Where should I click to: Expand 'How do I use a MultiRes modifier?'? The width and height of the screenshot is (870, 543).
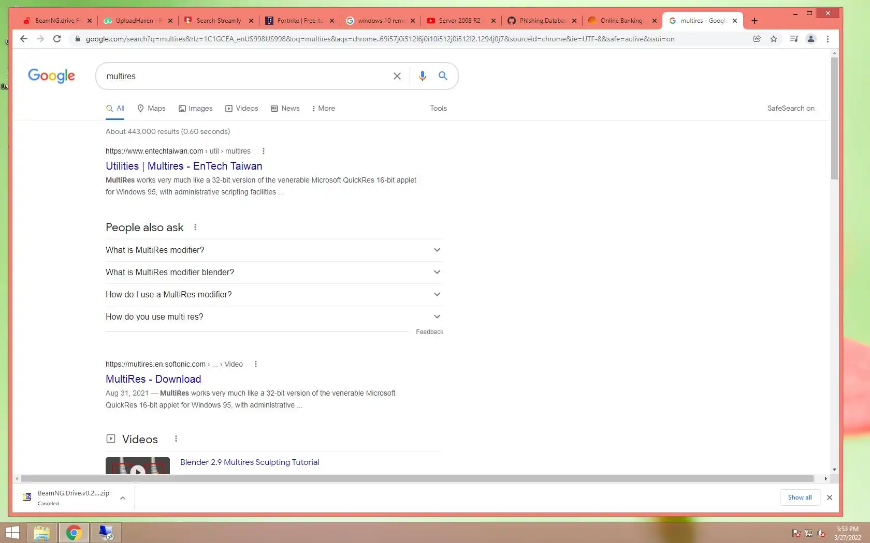274,295
